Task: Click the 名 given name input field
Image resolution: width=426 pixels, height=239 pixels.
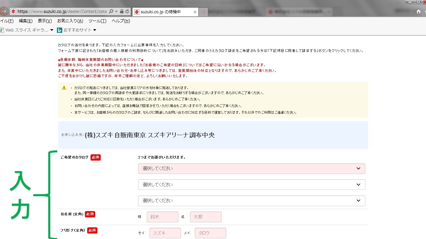Action: coord(206,217)
